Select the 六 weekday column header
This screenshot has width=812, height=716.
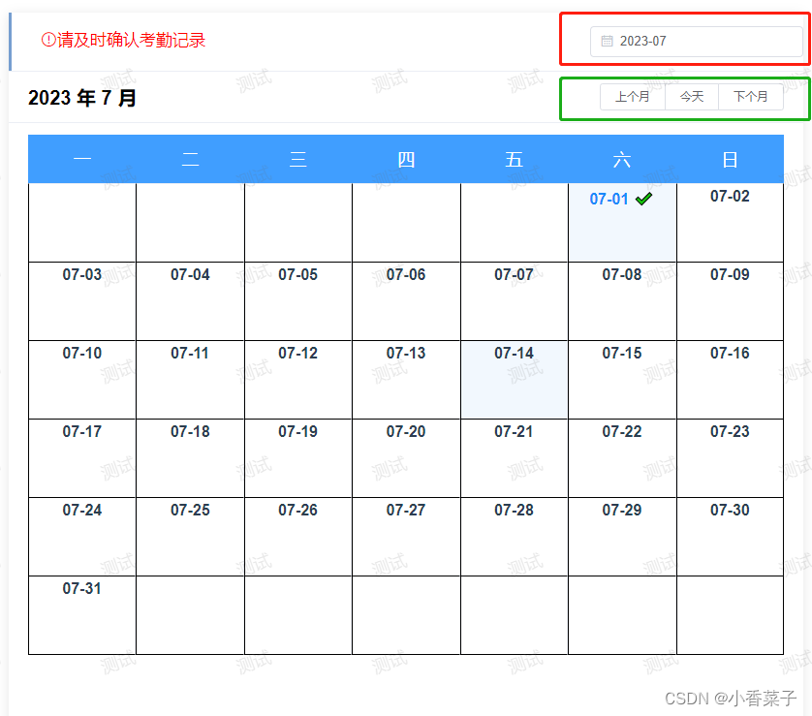(x=622, y=159)
